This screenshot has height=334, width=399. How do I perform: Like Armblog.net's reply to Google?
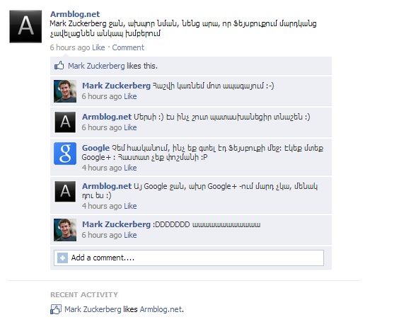(130, 206)
